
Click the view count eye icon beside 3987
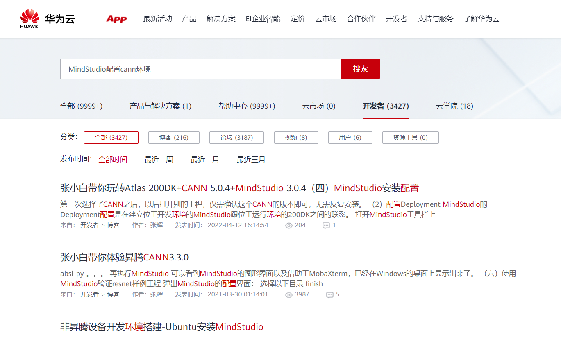[289, 295]
